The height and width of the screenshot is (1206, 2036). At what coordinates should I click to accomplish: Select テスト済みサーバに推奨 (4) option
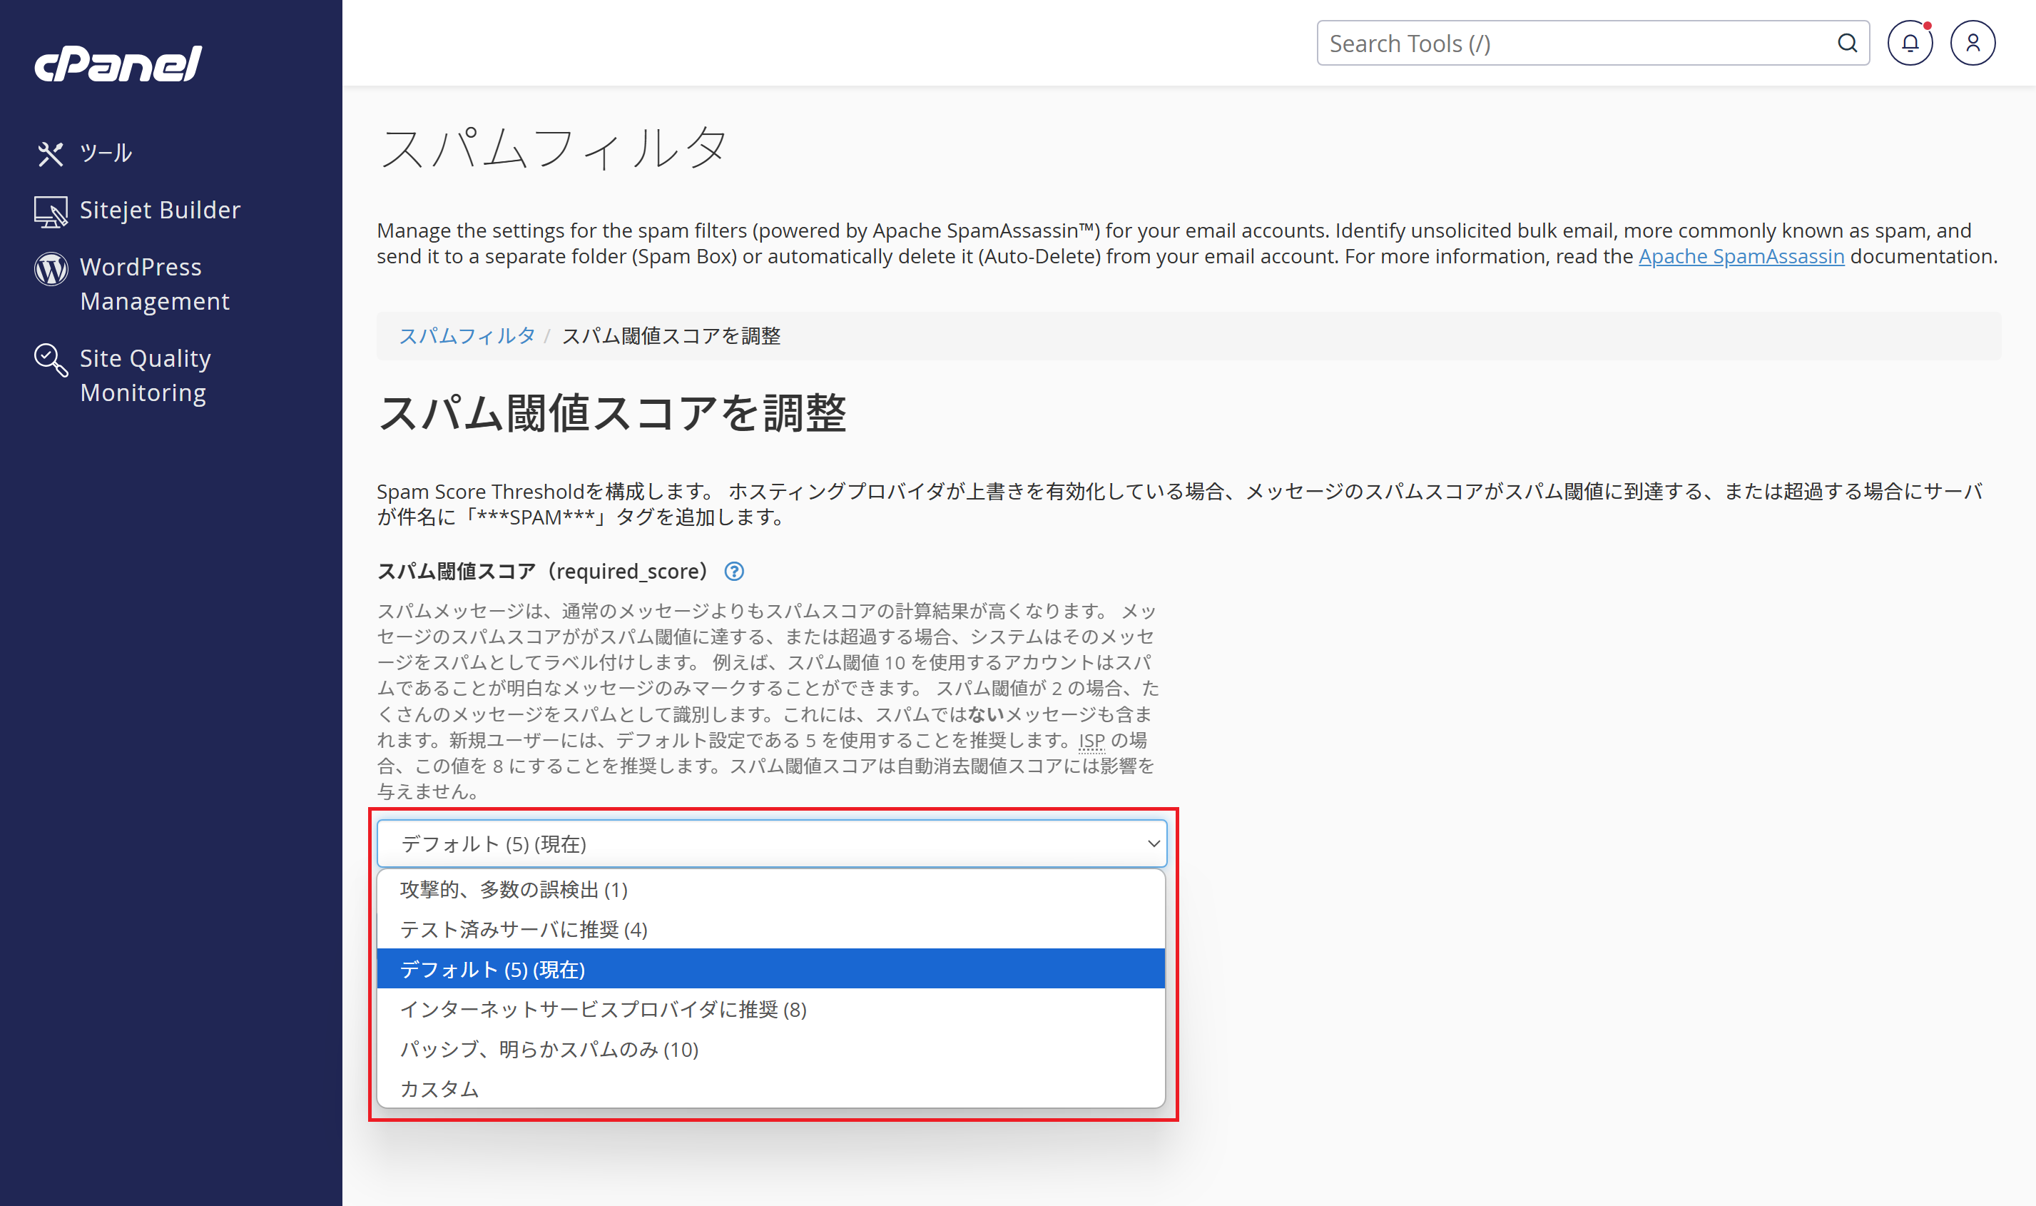coord(771,929)
